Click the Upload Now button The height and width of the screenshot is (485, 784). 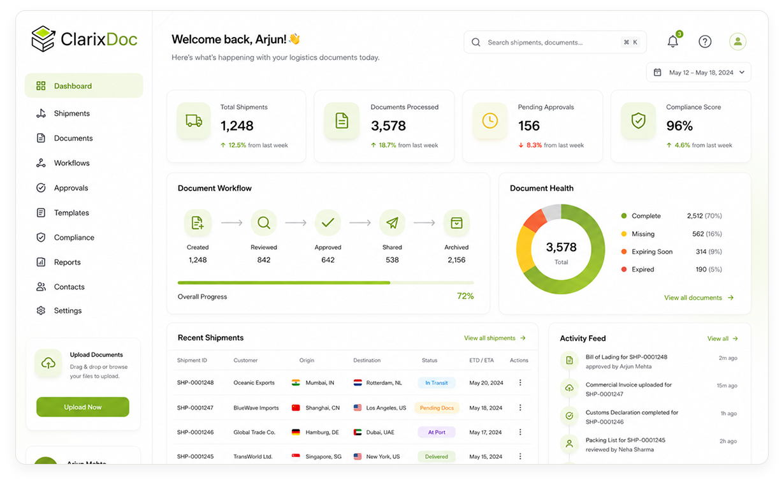pos(83,407)
